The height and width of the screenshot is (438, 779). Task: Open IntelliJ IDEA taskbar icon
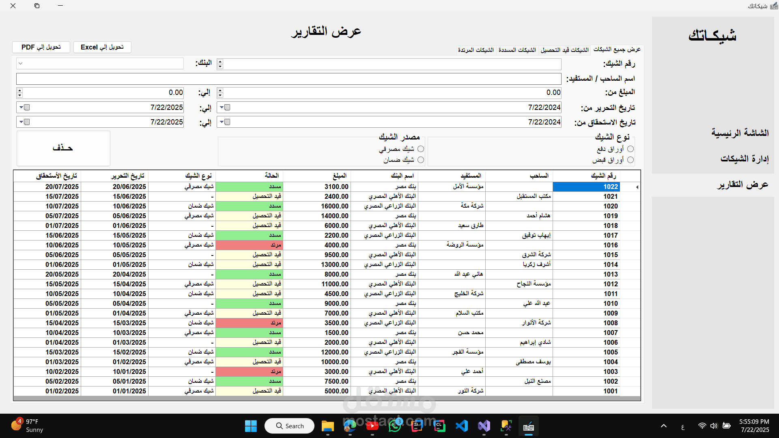tap(417, 426)
